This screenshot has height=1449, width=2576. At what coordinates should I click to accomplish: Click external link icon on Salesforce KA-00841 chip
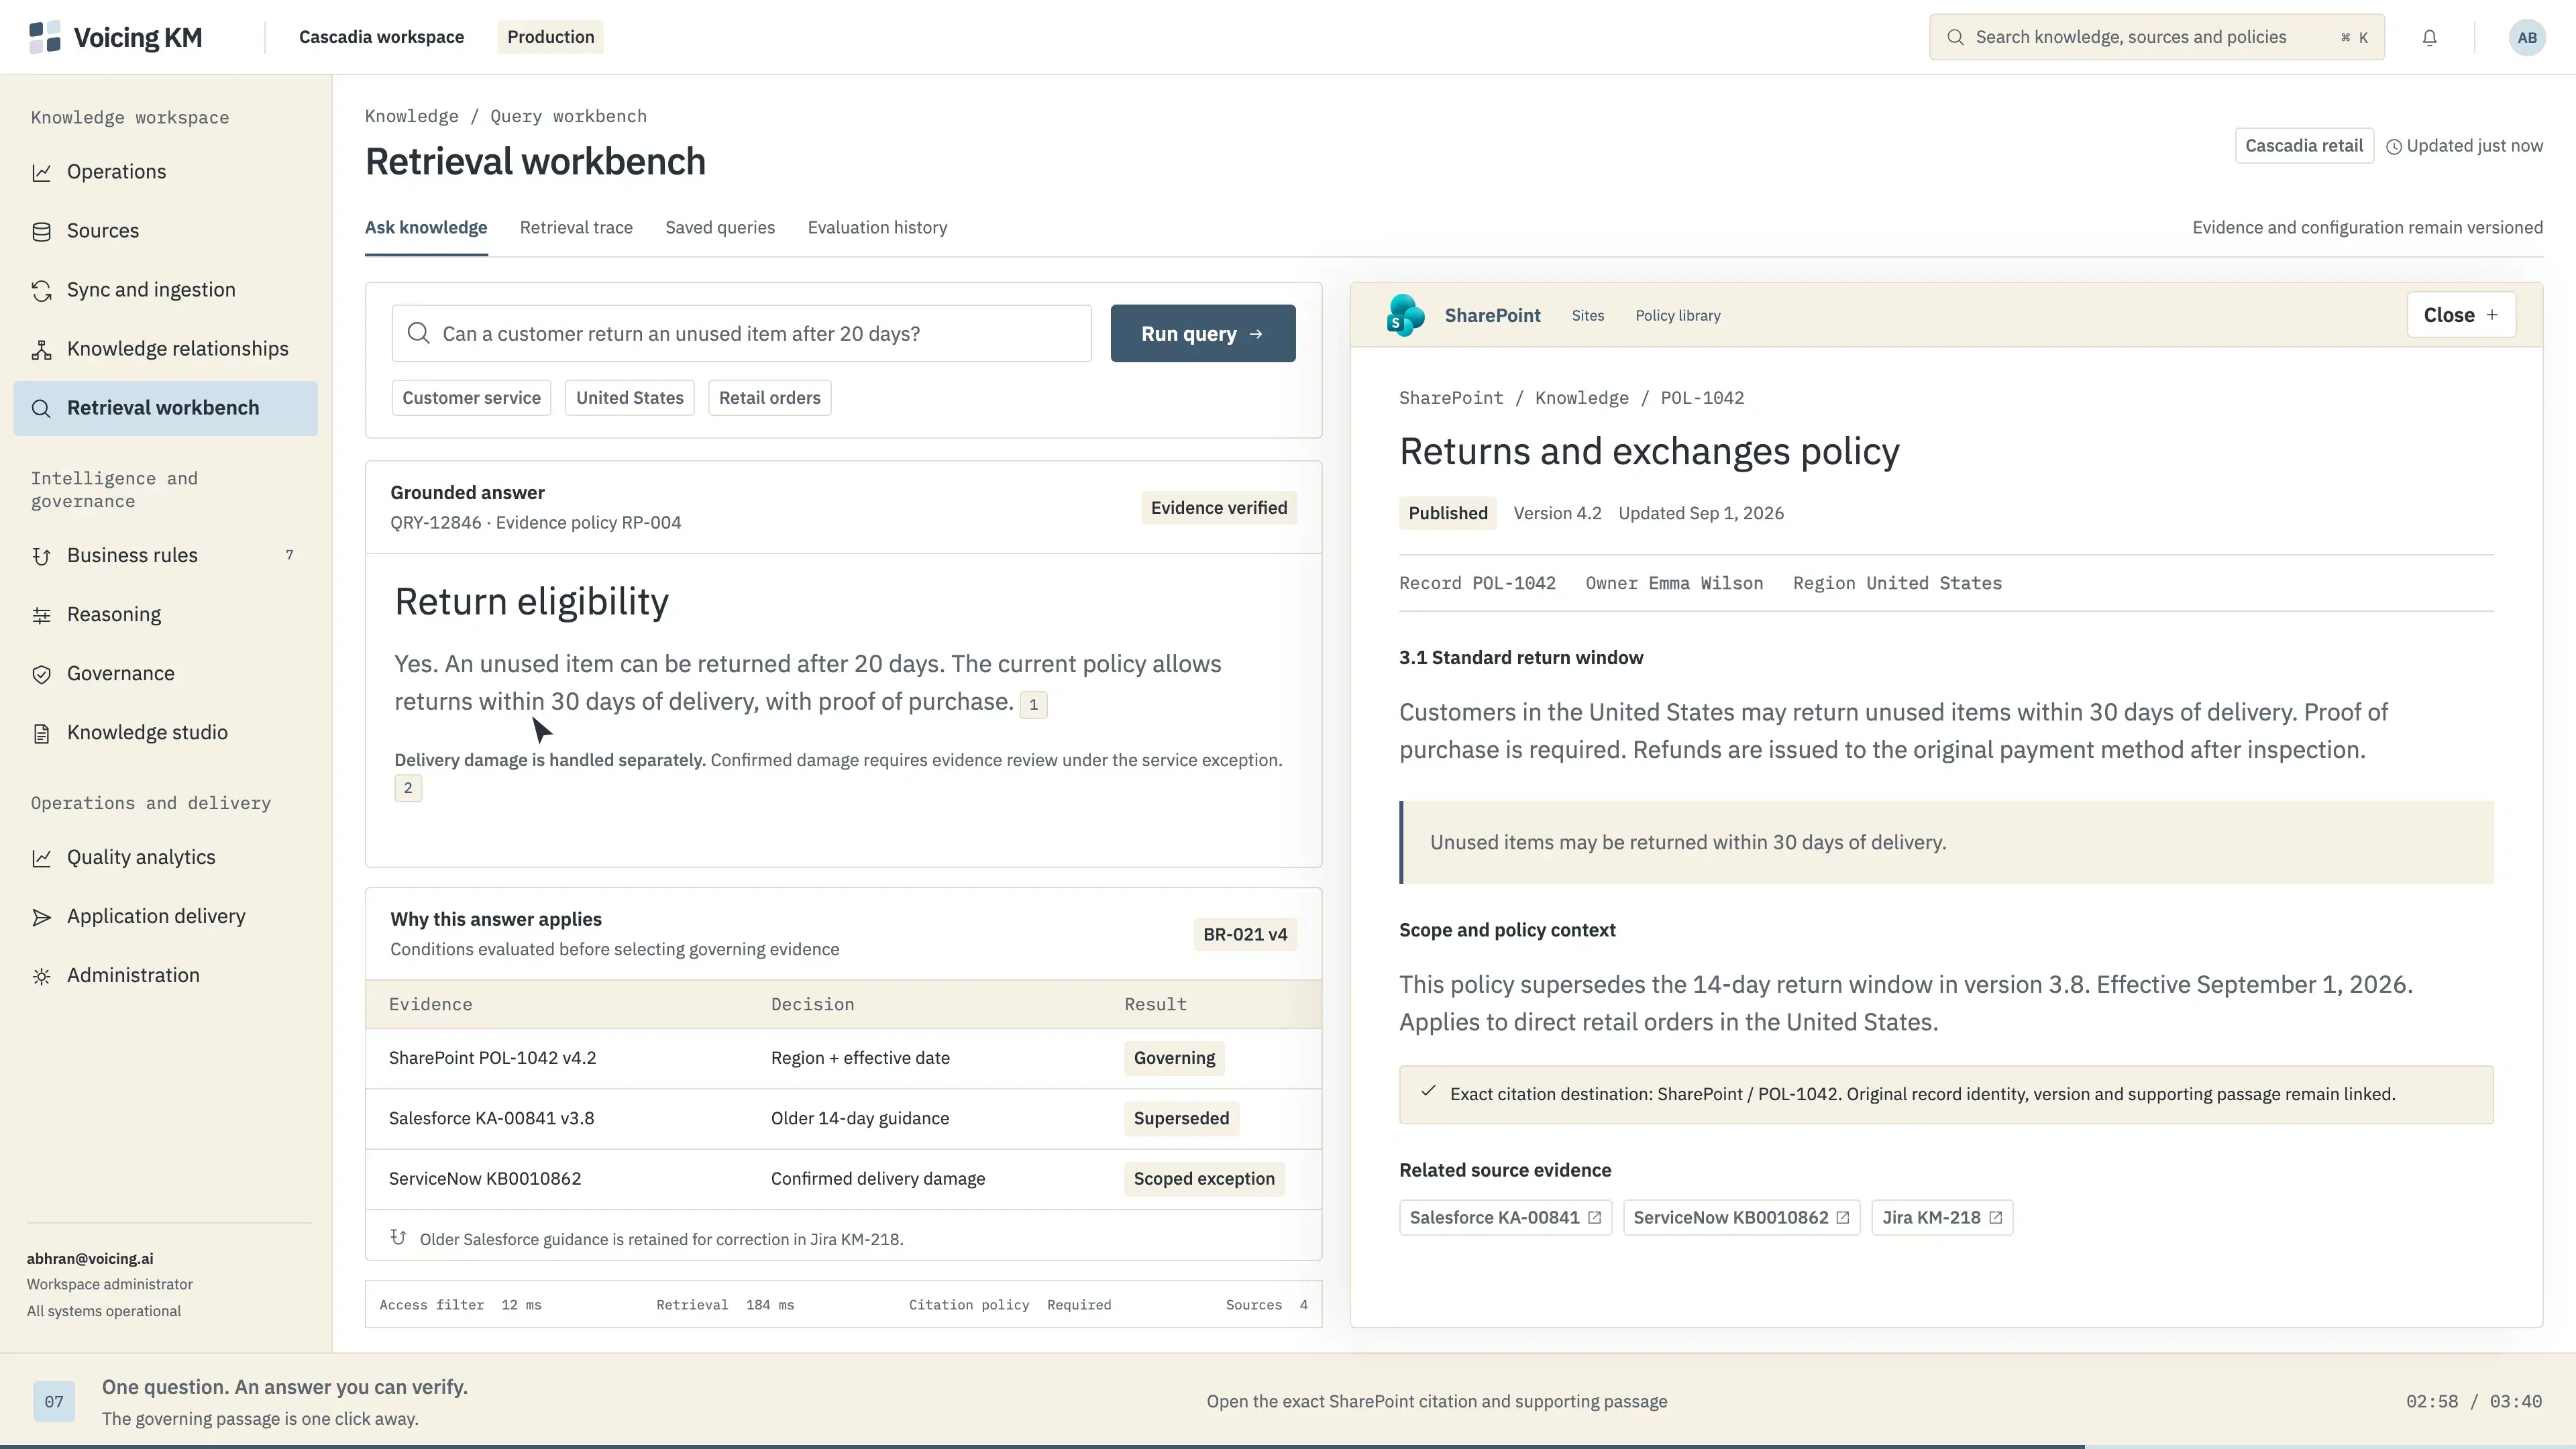(1594, 1217)
